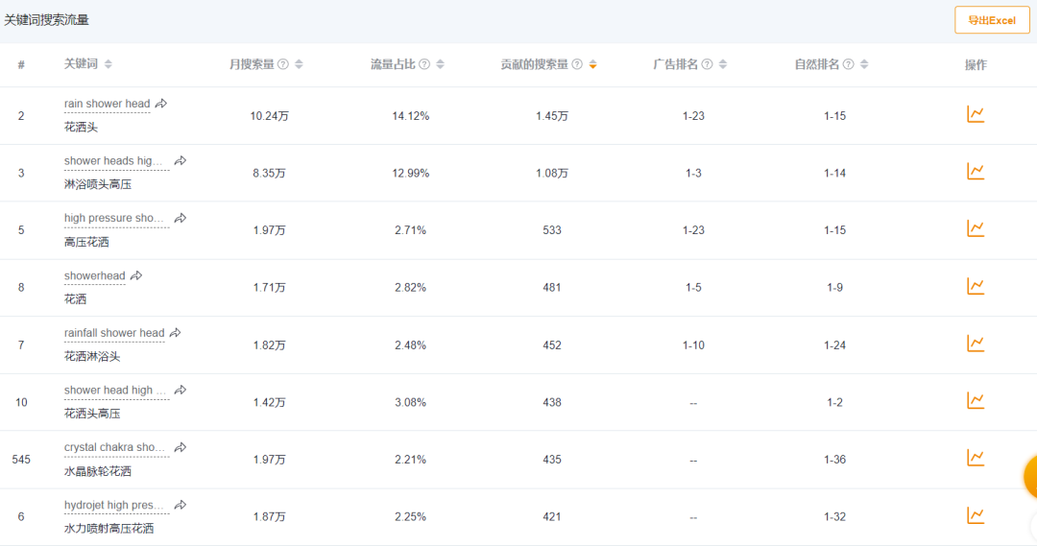Sort by 月搜索量 column arrows
Viewport: 1037px width, 546px height.
[299, 64]
